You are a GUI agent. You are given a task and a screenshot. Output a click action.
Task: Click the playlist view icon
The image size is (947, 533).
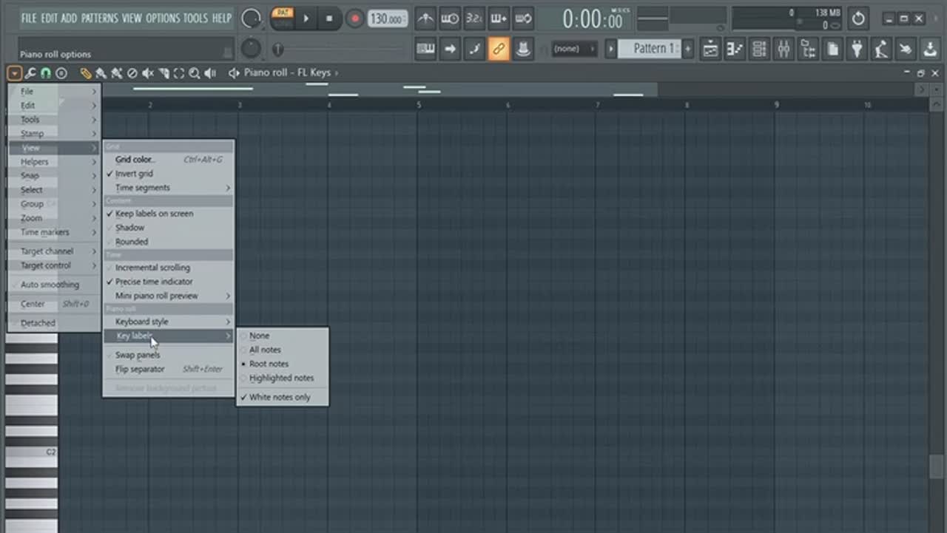click(710, 50)
